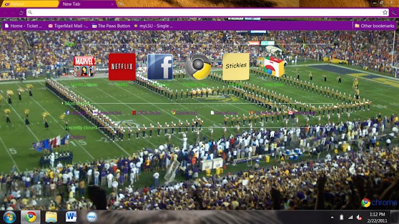The height and width of the screenshot is (224, 399).
Task: Open the blank-page-icon link under Most visited
Action: pyautogui.click(x=224, y=113)
